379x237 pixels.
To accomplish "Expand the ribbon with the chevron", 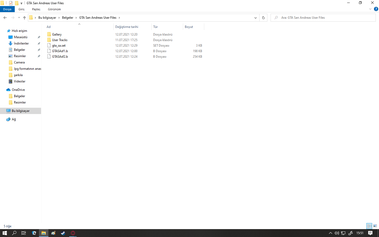I will tap(370, 9).
